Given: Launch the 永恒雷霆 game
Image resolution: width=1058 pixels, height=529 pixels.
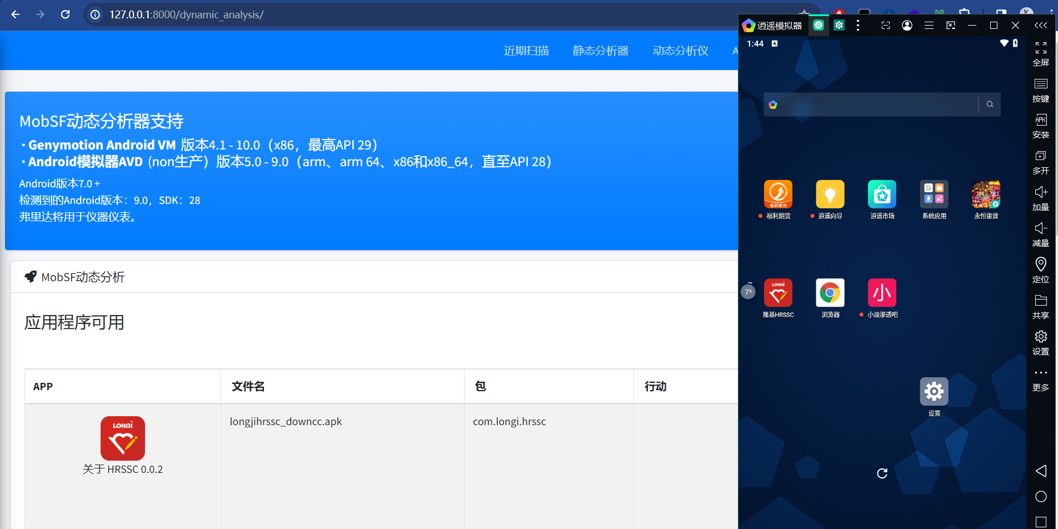Looking at the screenshot, I should point(986,199).
